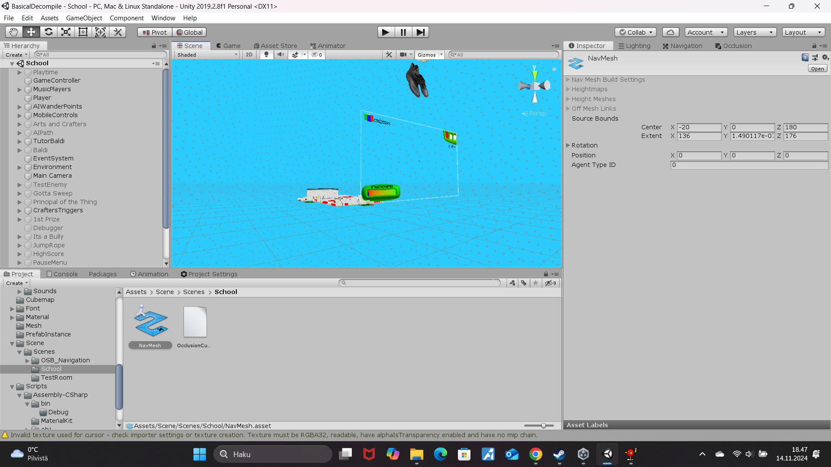Select the TestRoom folder in Project
831x467 pixels.
[56, 377]
